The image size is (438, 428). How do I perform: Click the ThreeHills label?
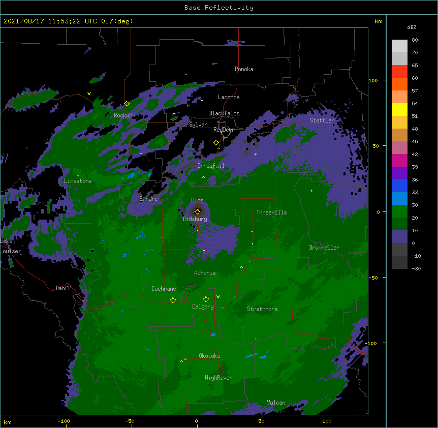[271, 212]
